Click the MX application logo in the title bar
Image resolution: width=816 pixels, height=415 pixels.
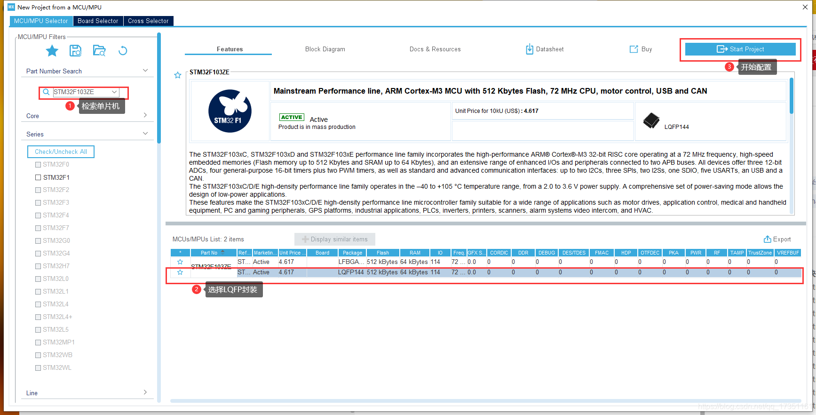coord(11,7)
